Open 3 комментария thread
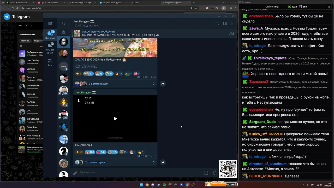The width and height of the screenshot is (334, 188). point(99,84)
